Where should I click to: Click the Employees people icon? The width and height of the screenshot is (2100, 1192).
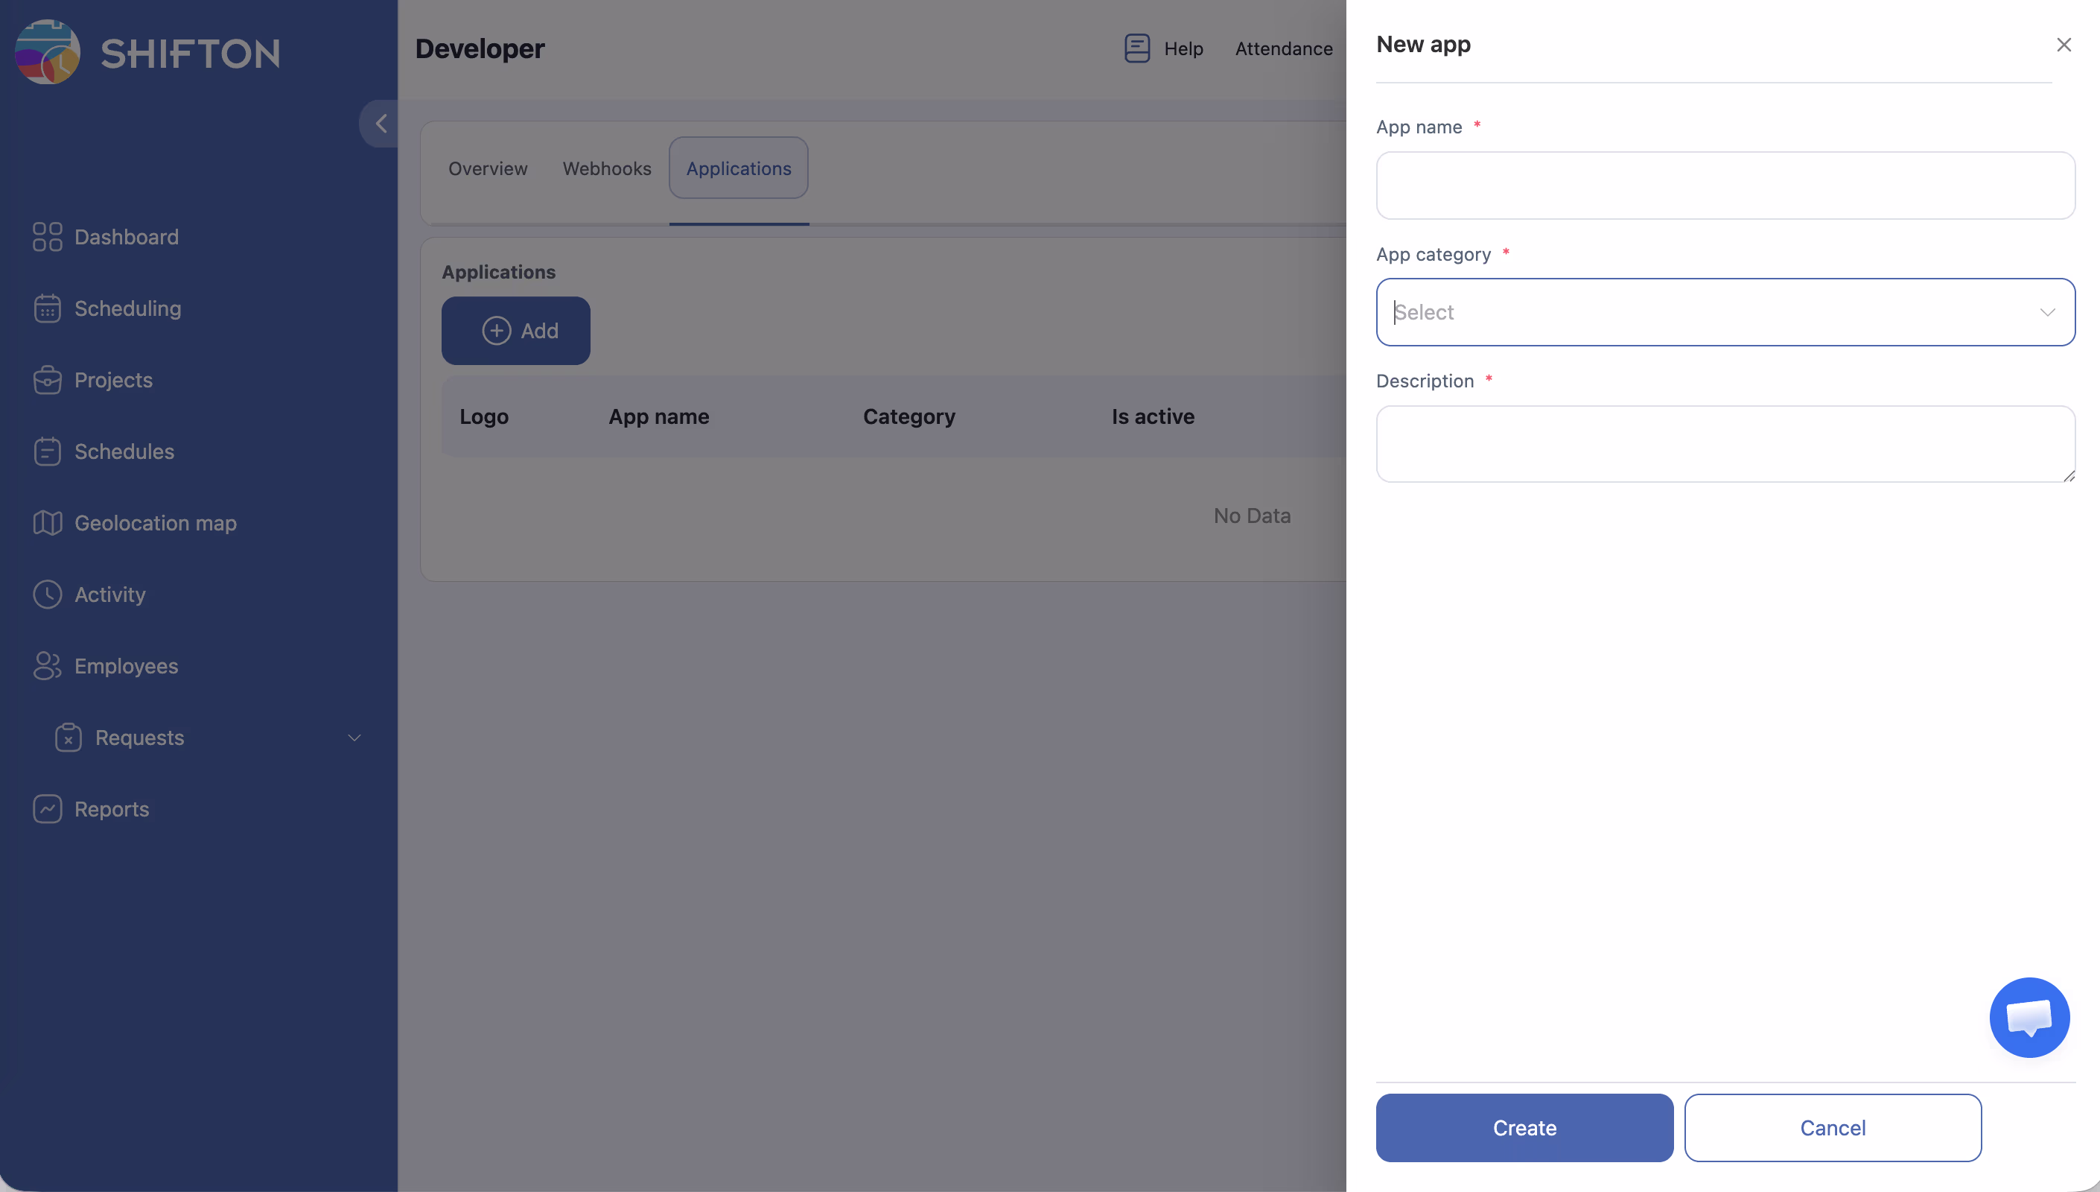coord(48,667)
